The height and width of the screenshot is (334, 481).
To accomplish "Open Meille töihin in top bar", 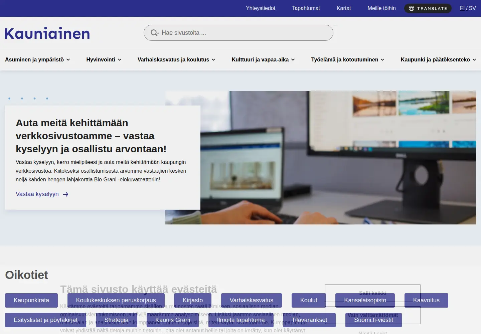I will [x=381, y=8].
